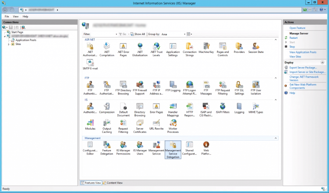Open IIS Manager Users feature
Viewport: 329px width, 193px height.
[140, 148]
